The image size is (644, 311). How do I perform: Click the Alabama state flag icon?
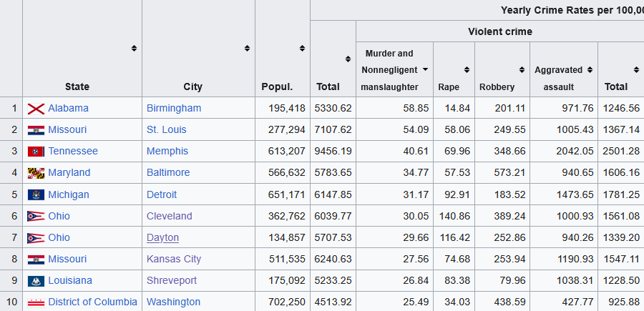(36, 109)
